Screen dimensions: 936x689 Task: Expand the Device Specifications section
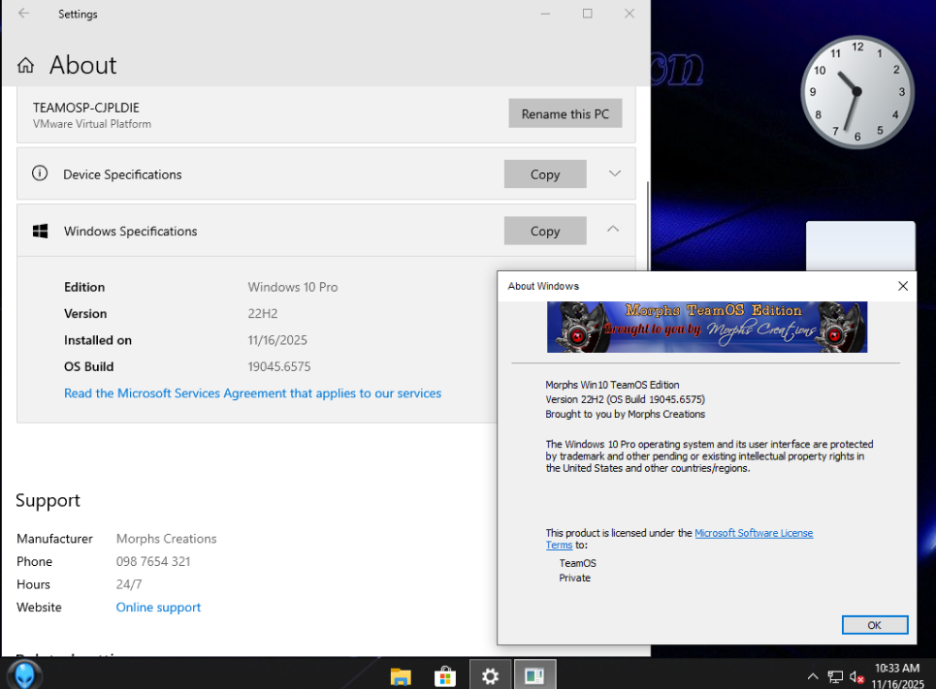coord(614,173)
